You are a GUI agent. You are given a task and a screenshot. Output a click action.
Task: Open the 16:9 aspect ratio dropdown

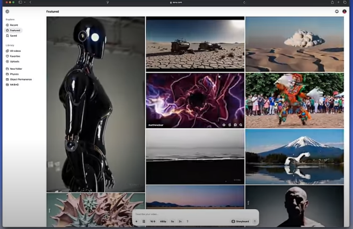point(153,221)
